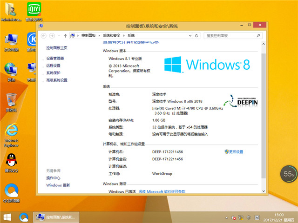Click the window title bar system icon
Viewport: 298px width, 223px height.
41,26
